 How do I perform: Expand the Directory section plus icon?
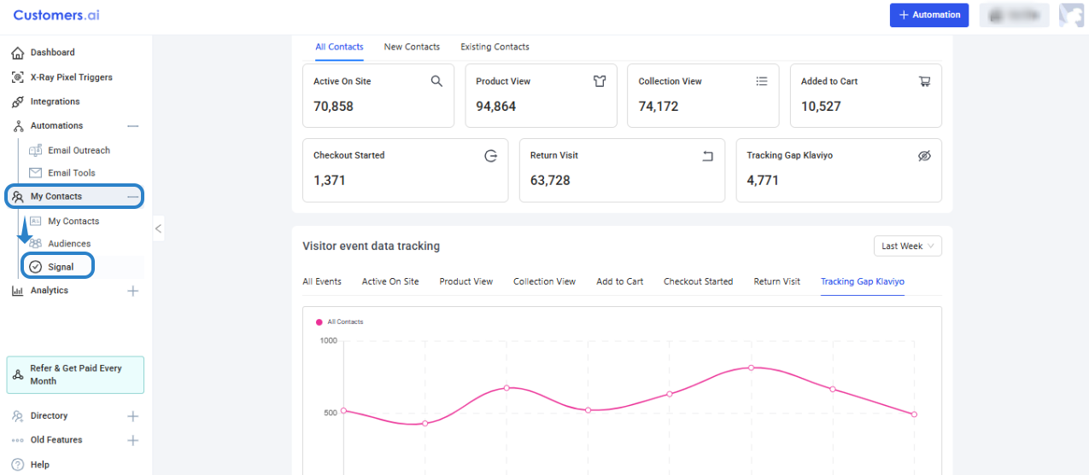[x=132, y=416]
